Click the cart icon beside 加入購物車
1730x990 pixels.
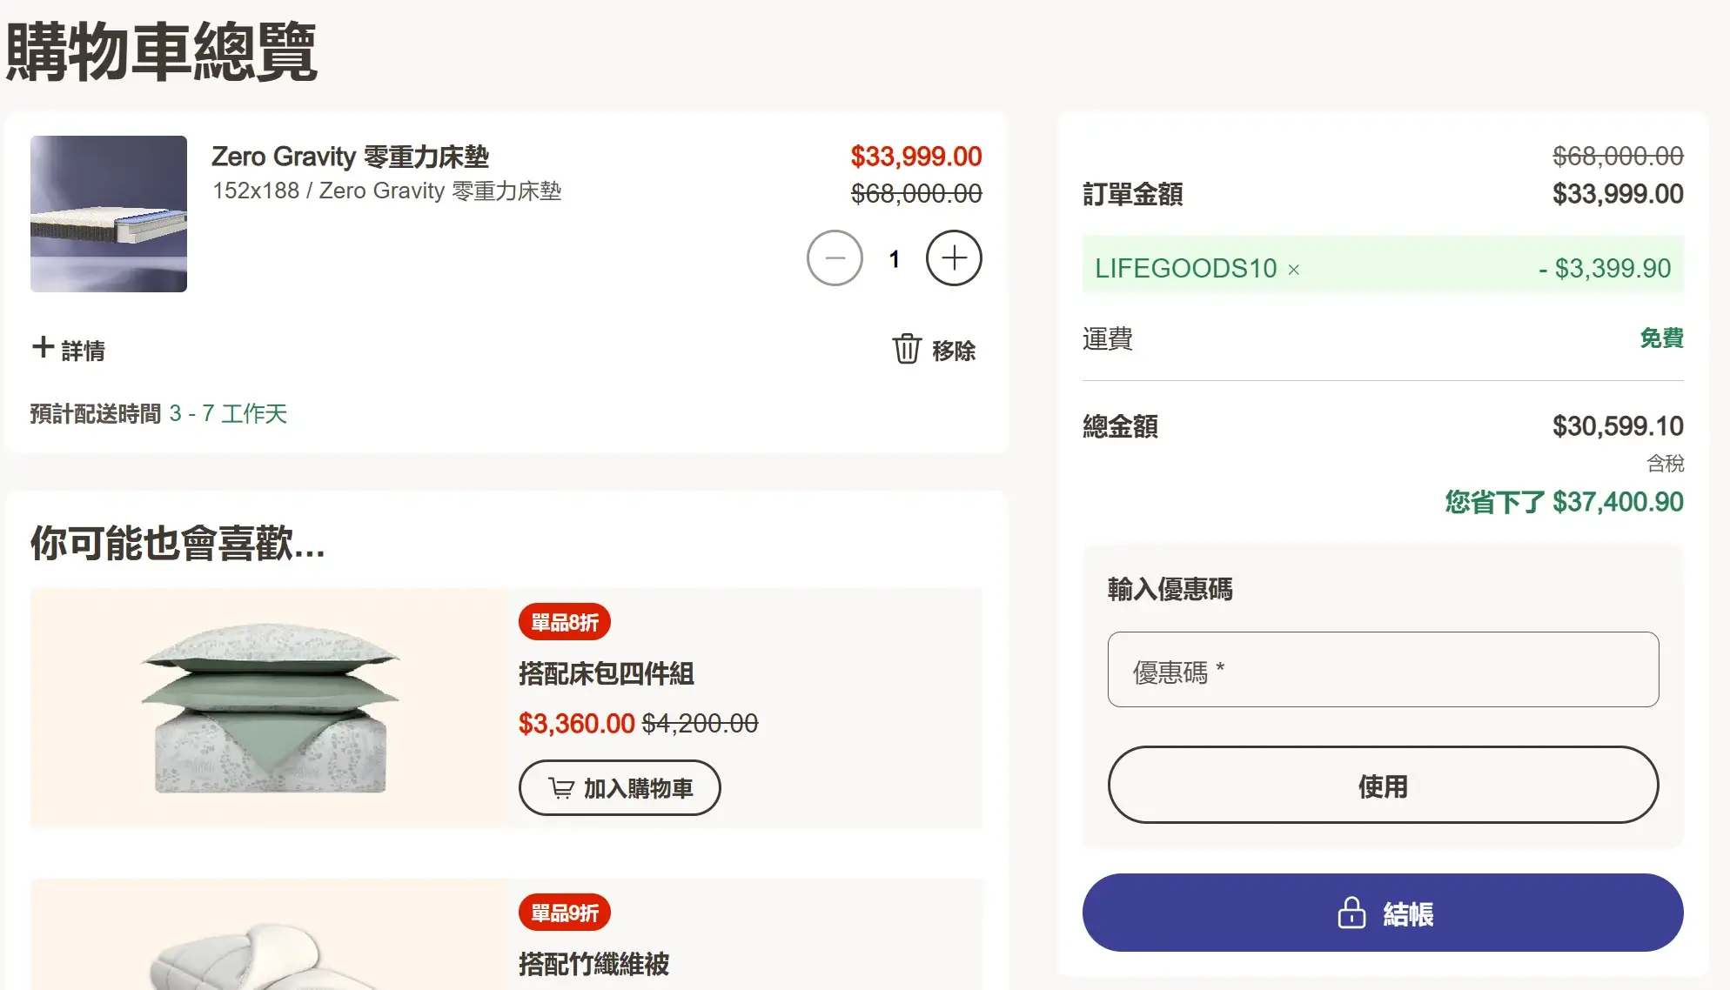(x=560, y=786)
